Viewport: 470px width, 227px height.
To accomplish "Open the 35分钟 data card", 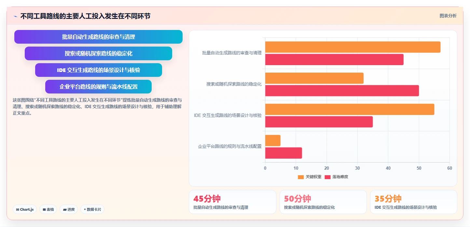I will click(x=414, y=202).
